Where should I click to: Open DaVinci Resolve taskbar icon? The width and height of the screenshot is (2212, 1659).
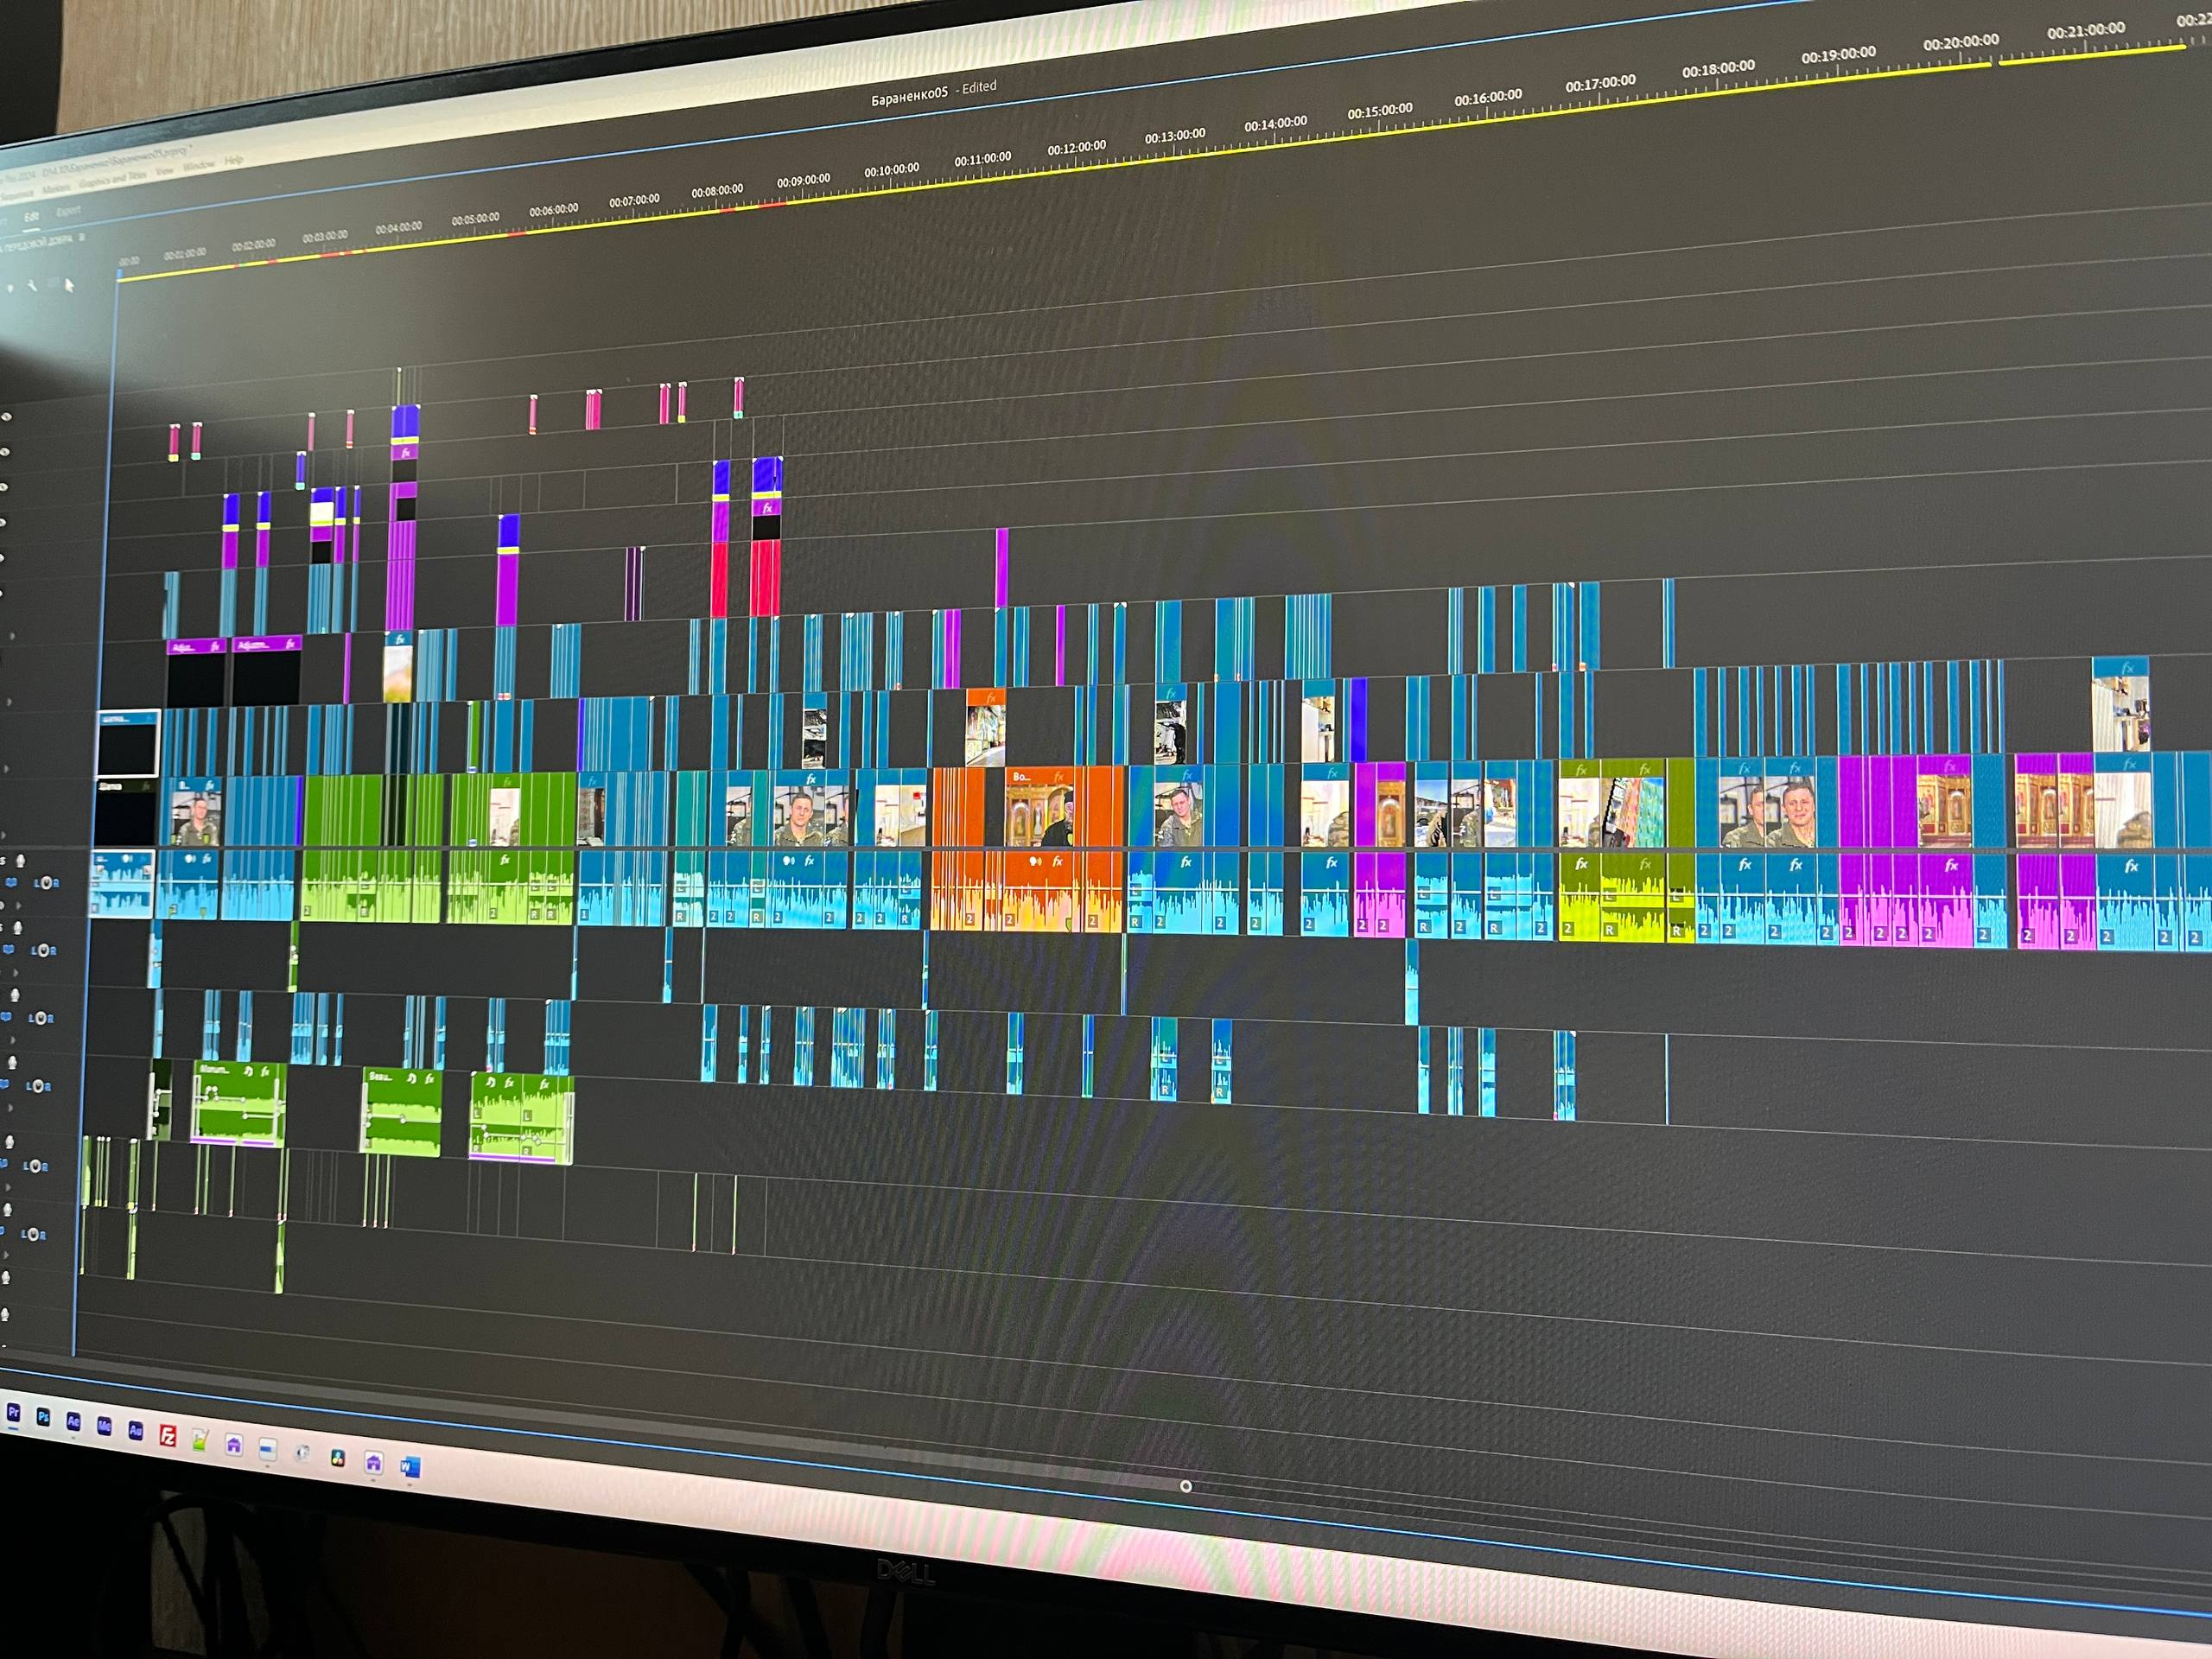coord(338,1458)
